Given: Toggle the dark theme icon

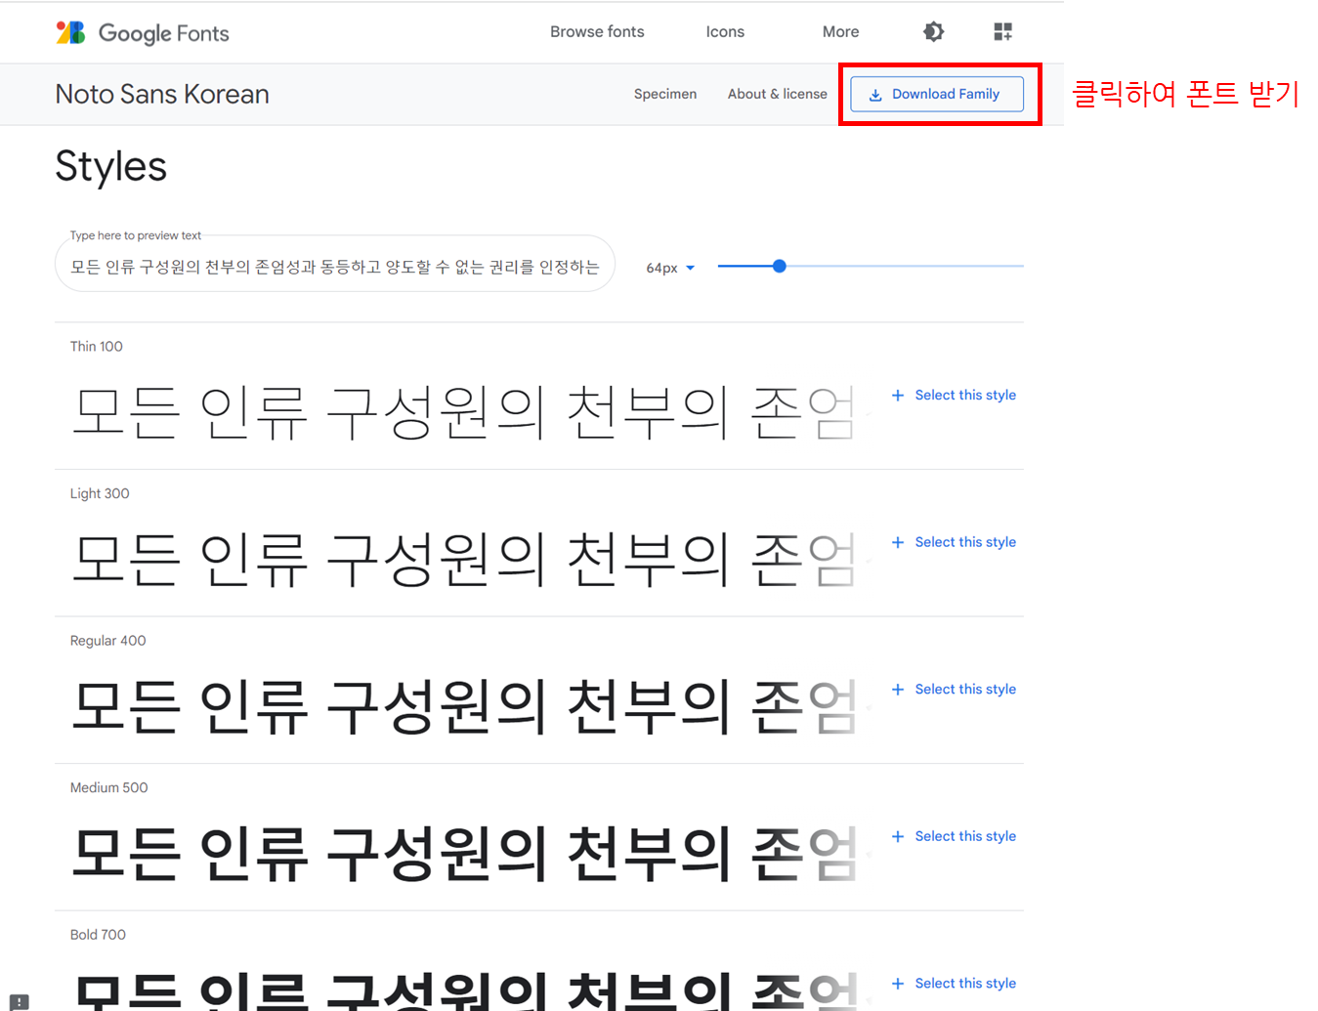Looking at the screenshot, I should (x=934, y=31).
